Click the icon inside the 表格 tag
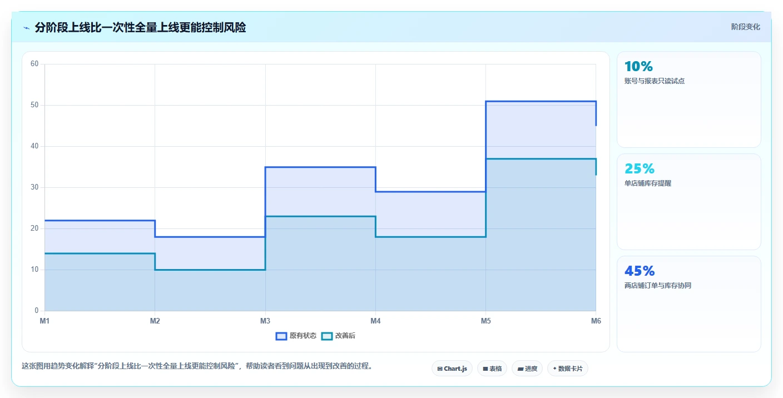 (x=485, y=369)
